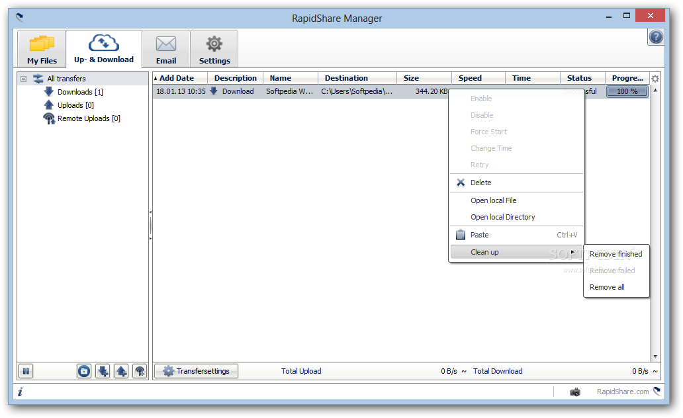Click the RapidShare logo in the title bar

[x=19, y=18]
